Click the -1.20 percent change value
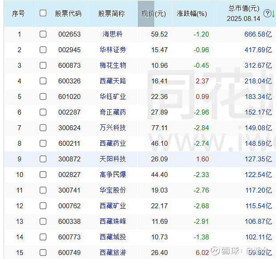This screenshot has width=276, height=259. (201, 34)
